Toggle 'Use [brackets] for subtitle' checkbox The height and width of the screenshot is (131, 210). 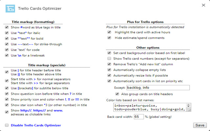pos(7,88)
